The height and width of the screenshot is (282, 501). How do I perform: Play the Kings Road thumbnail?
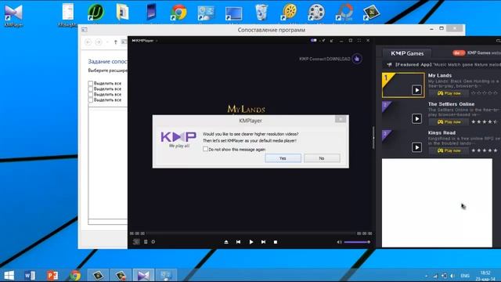403,142
